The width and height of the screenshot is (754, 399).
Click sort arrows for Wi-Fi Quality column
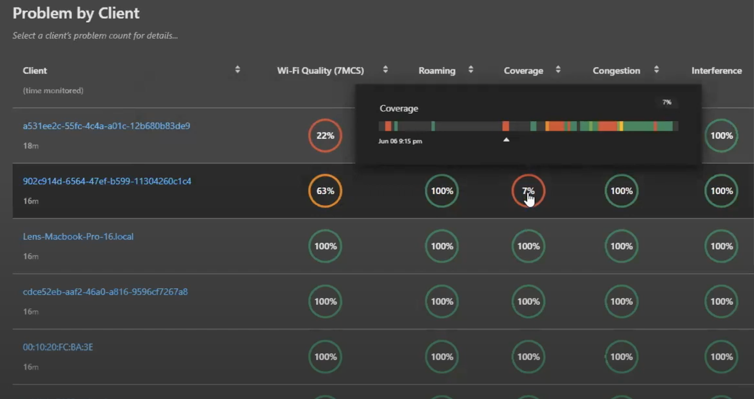pyautogui.click(x=385, y=70)
